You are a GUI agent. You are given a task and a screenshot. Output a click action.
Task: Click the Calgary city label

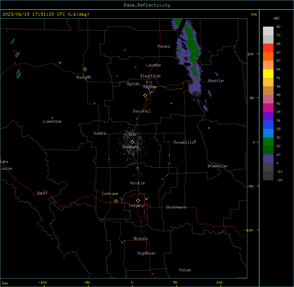(136, 206)
